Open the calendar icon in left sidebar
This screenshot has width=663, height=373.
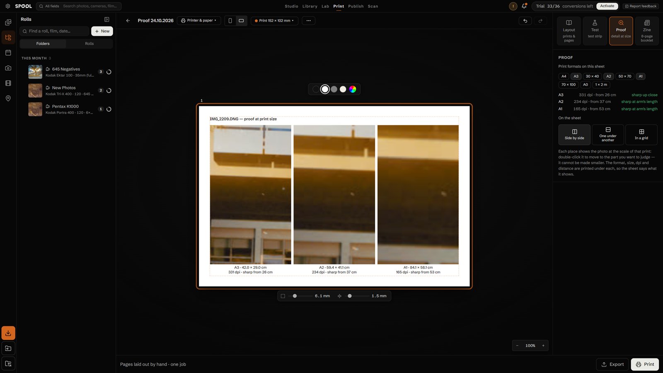(x=8, y=53)
